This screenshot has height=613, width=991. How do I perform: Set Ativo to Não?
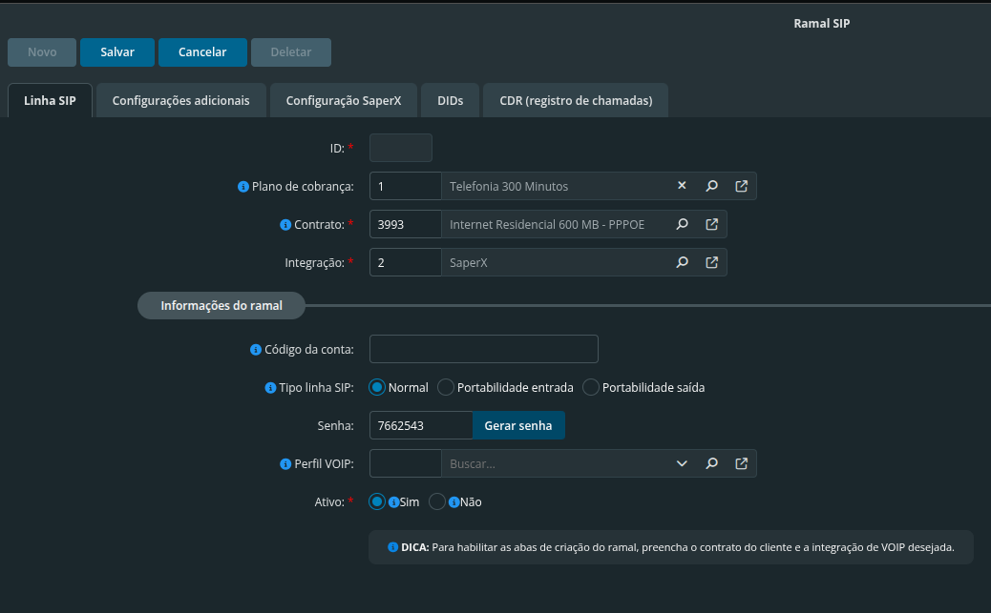pos(437,501)
